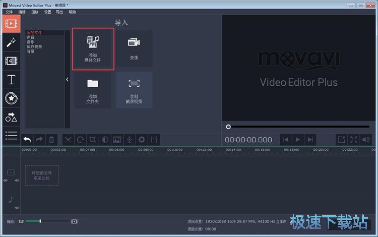Click the preview volume speaker icon
This screenshot has width=378, height=237.
[x=366, y=140]
